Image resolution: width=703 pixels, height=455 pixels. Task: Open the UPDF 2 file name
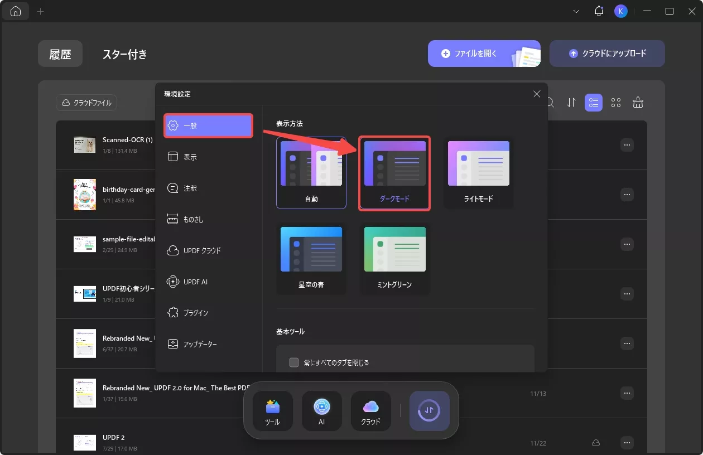(114, 438)
